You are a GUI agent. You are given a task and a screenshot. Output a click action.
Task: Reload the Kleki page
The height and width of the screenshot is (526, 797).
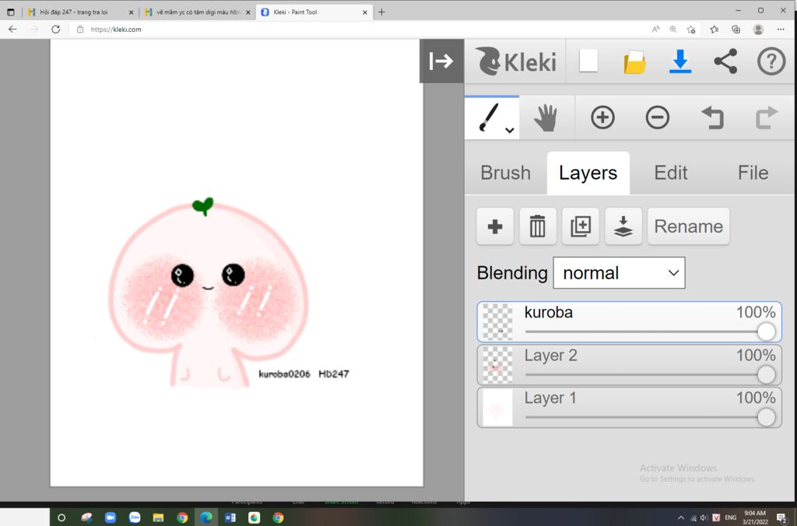(55, 30)
